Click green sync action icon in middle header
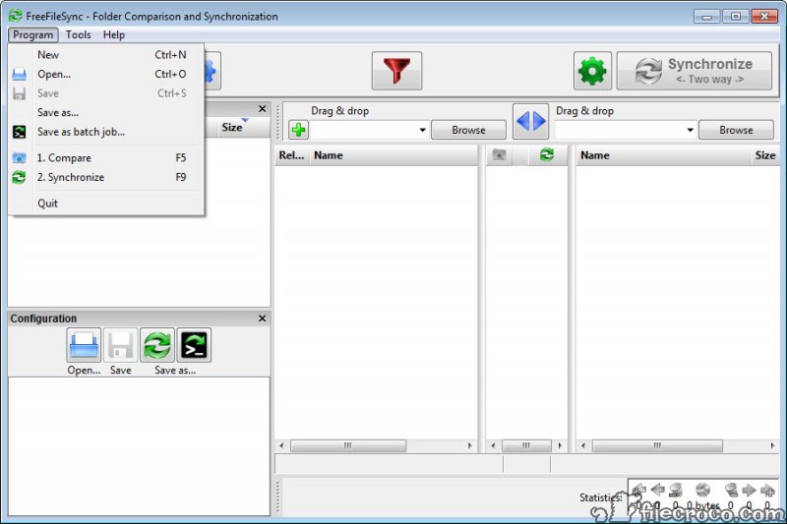 (x=547, y=155)
